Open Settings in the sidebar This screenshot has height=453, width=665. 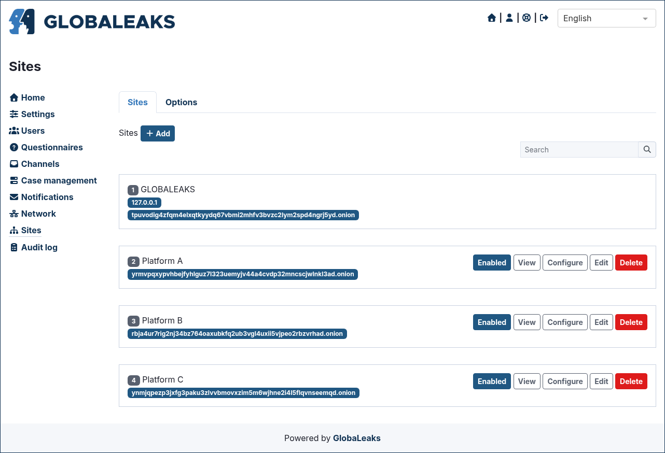pyautogui.click(x=32, y=114)
